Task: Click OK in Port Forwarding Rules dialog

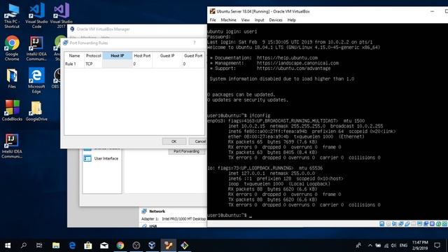Action: pos(174,141)
